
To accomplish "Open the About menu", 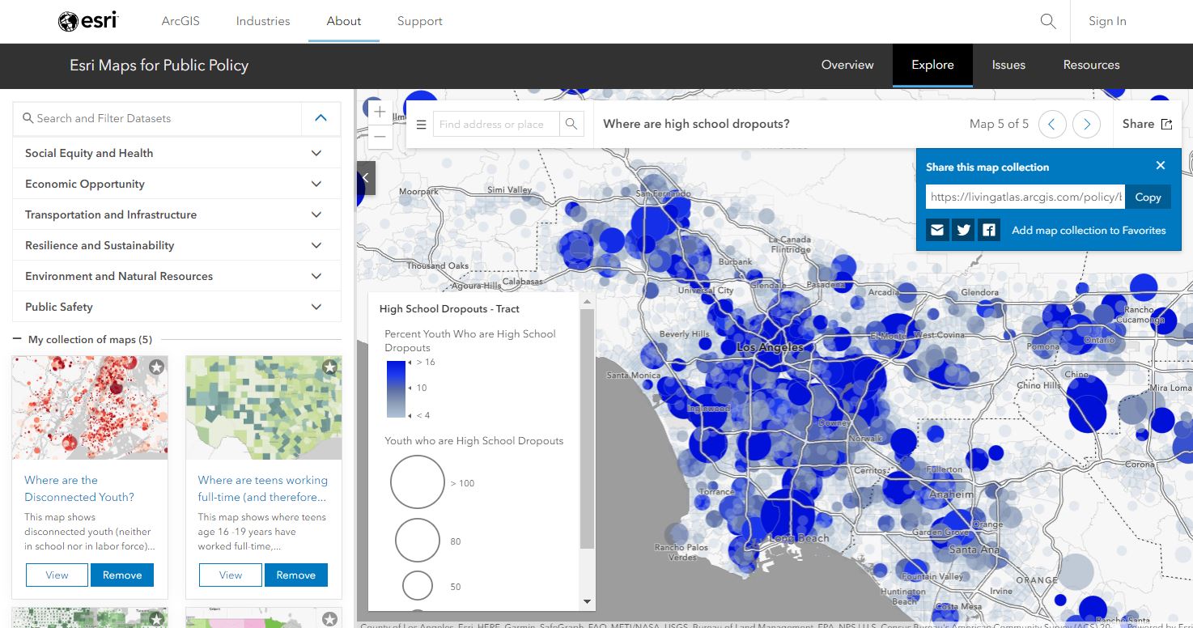I will (x=344, y=21).
